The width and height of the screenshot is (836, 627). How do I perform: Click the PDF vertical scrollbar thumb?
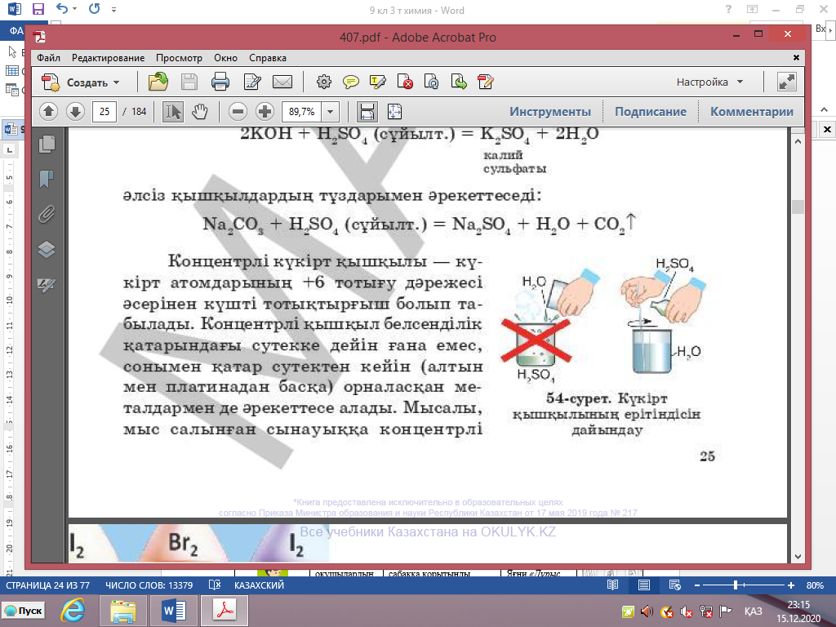pos(798,207)
